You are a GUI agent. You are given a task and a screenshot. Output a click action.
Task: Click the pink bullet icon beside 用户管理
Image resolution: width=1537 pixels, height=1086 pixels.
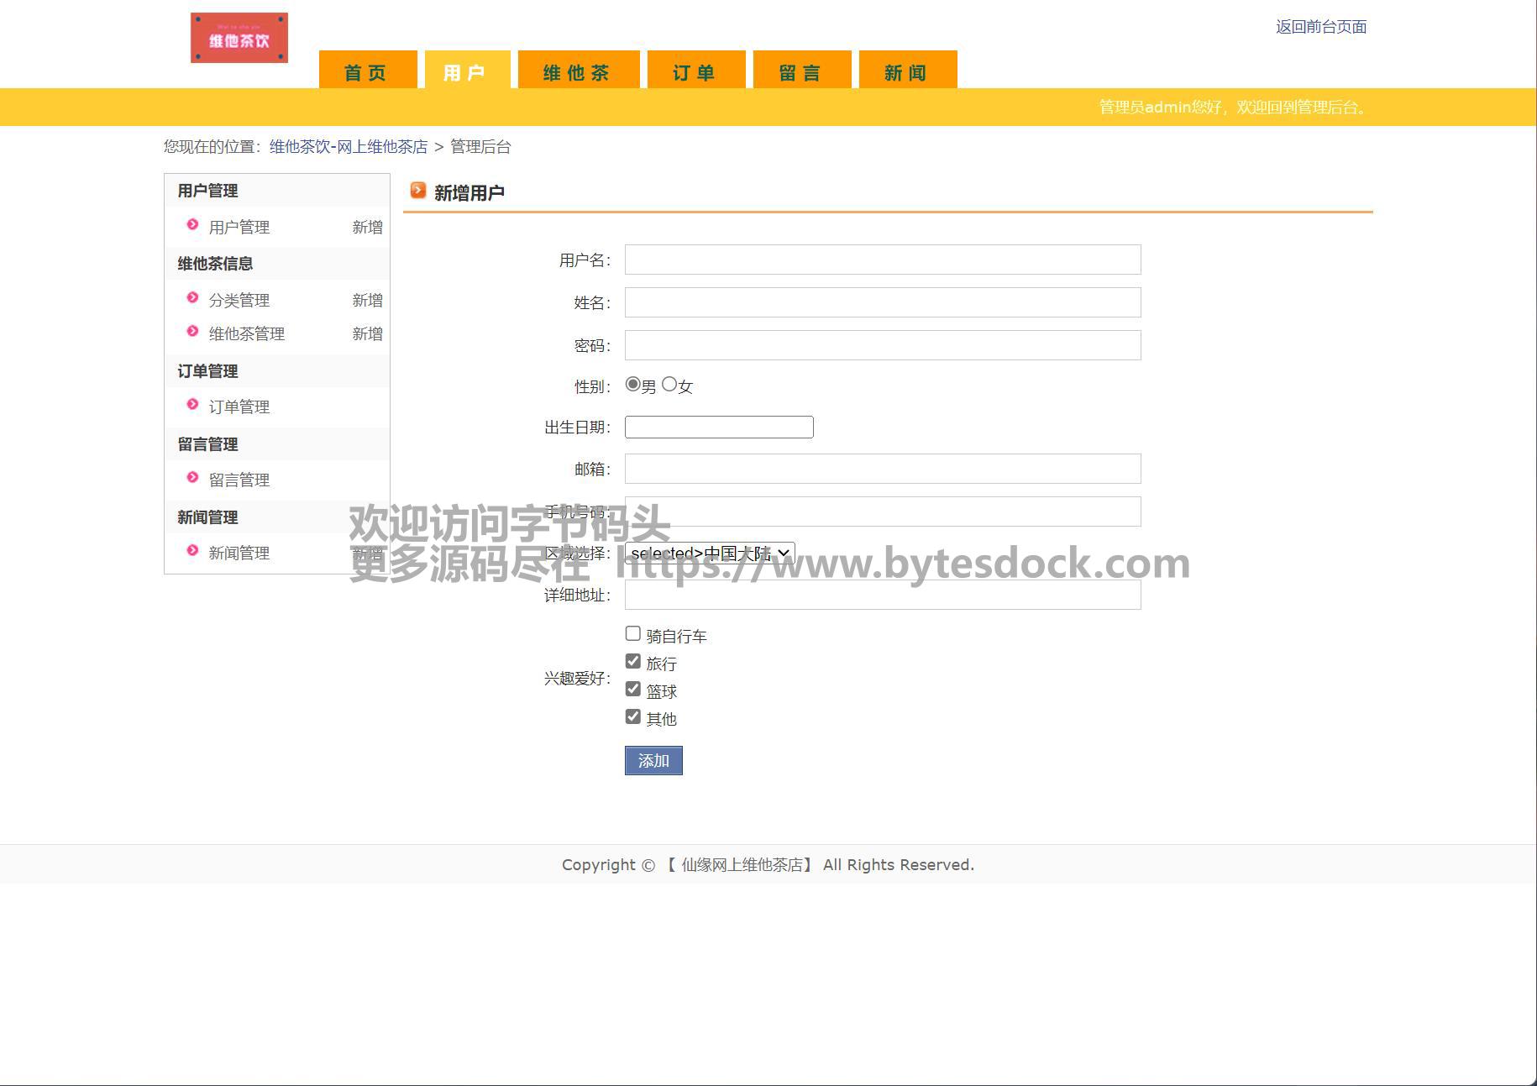coord(192,225)
